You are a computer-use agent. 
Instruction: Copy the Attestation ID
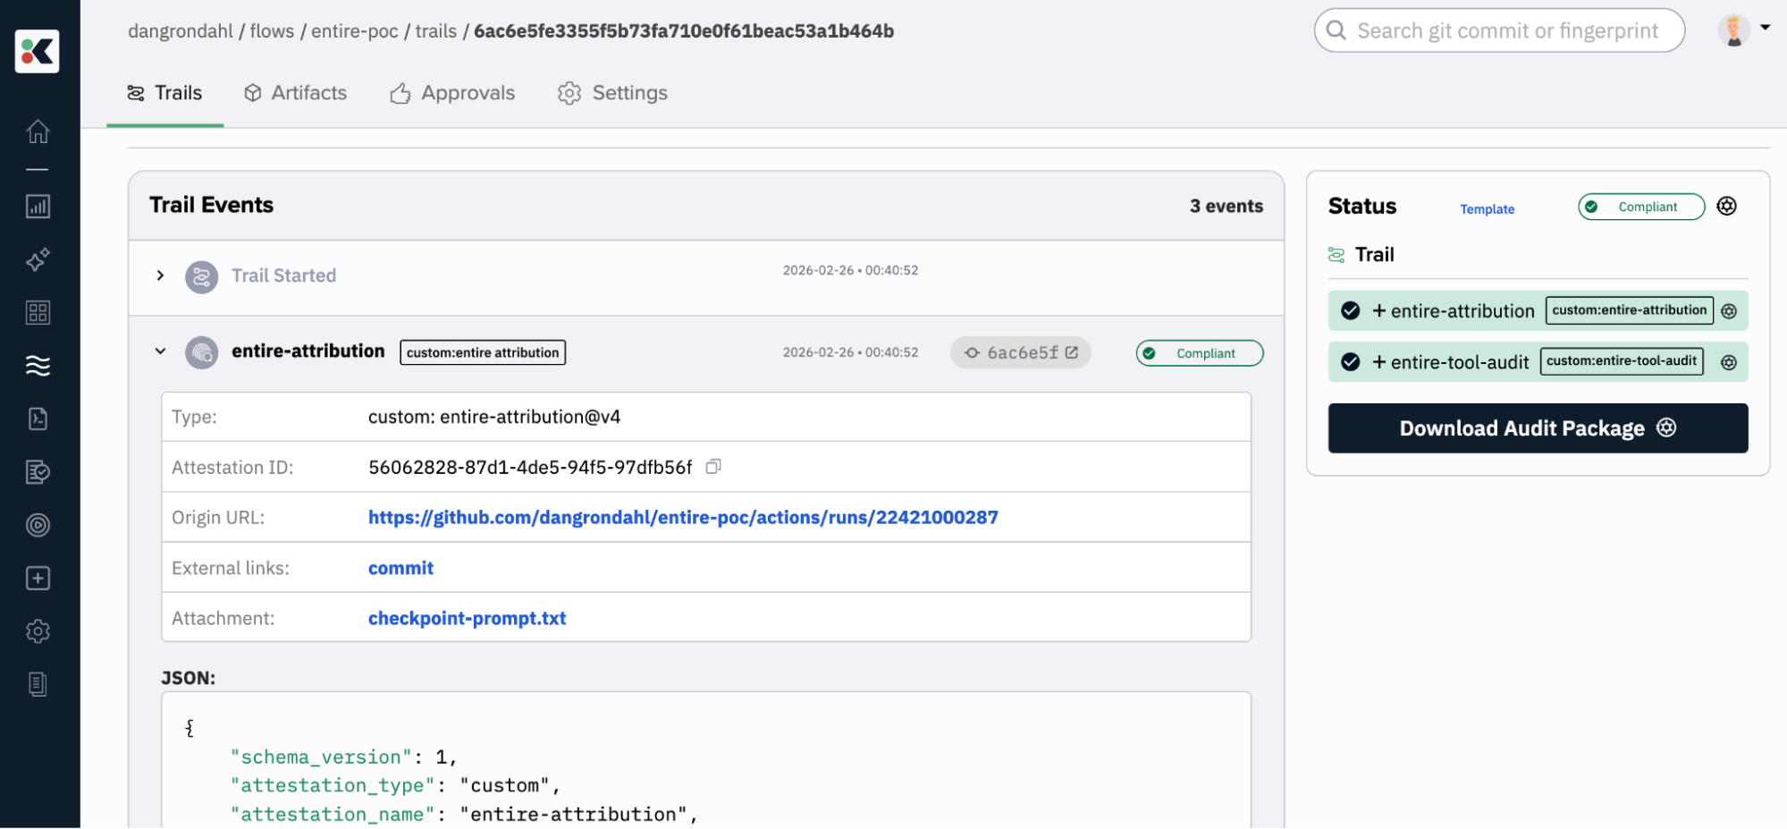[712, 467]
